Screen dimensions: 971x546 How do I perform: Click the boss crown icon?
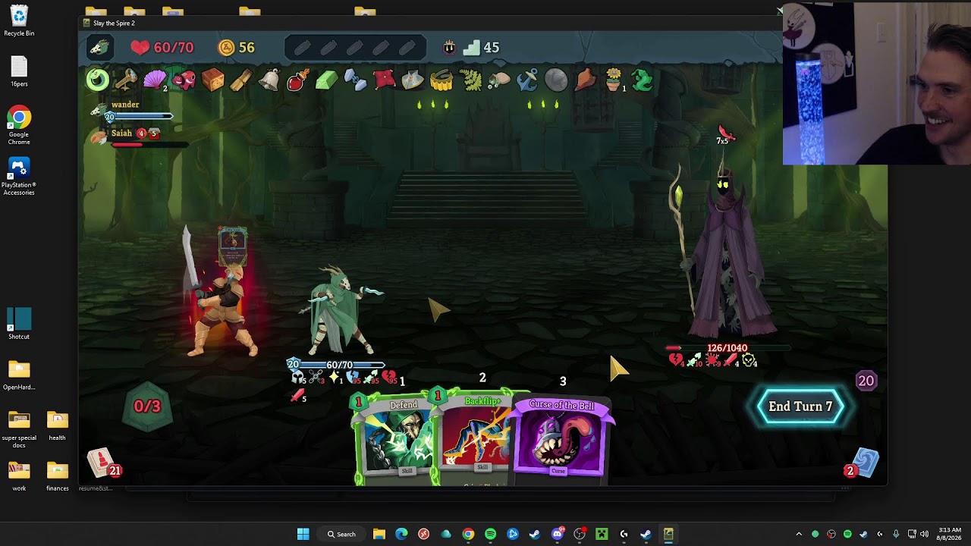click(450, 47)
